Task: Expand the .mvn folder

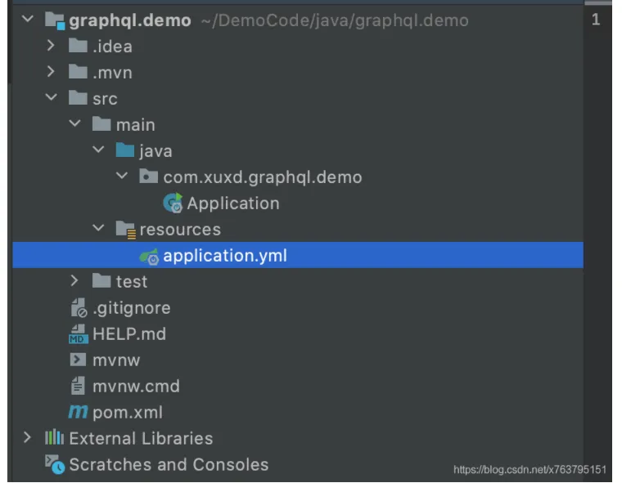Action: (x=52, y=73)
